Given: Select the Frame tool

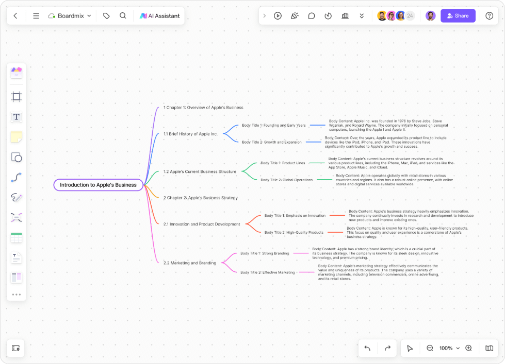Looking at the screenshot, I should [17, 96].
